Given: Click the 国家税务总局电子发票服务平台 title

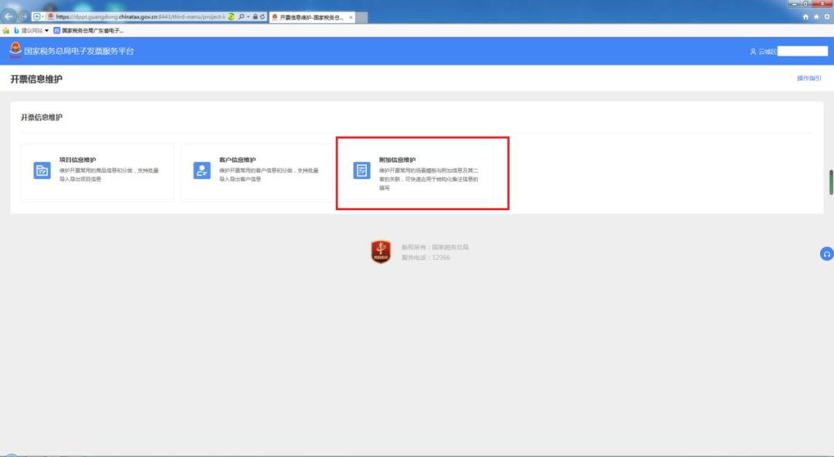Looking at the screenshot, I should pos(79,51).
